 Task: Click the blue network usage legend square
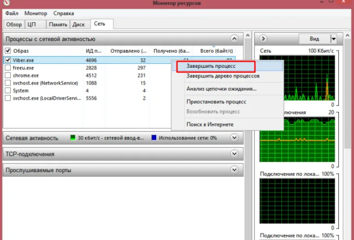coord(154,138)
